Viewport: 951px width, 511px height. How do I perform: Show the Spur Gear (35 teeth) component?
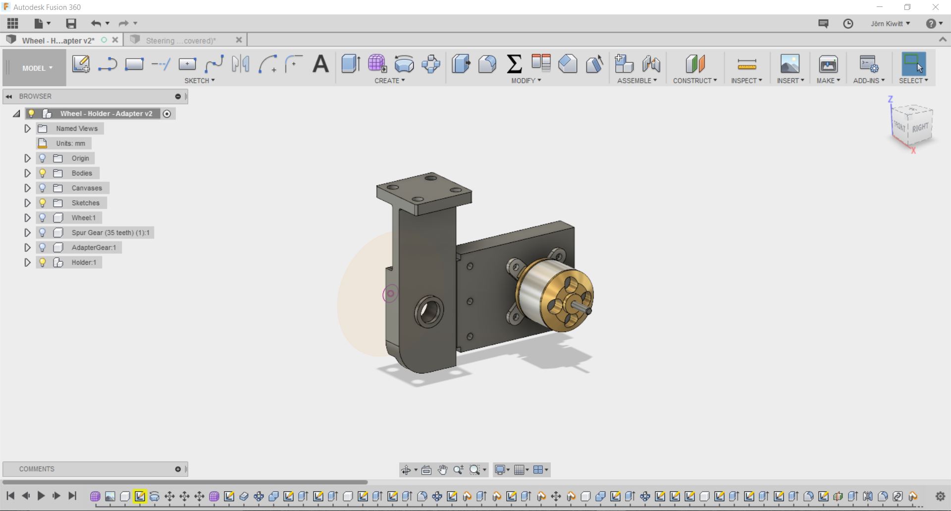[x=43, y=232]
